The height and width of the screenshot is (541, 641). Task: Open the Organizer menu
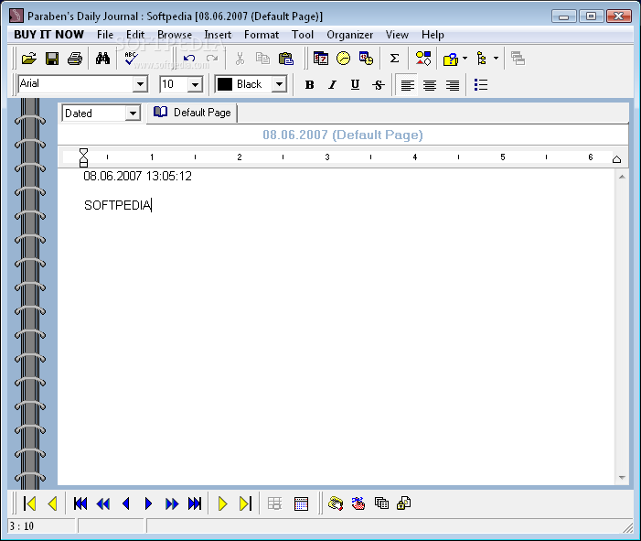point(350,35)
